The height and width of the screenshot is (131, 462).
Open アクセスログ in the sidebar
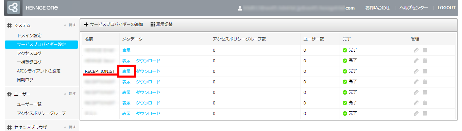click(29, 53)
